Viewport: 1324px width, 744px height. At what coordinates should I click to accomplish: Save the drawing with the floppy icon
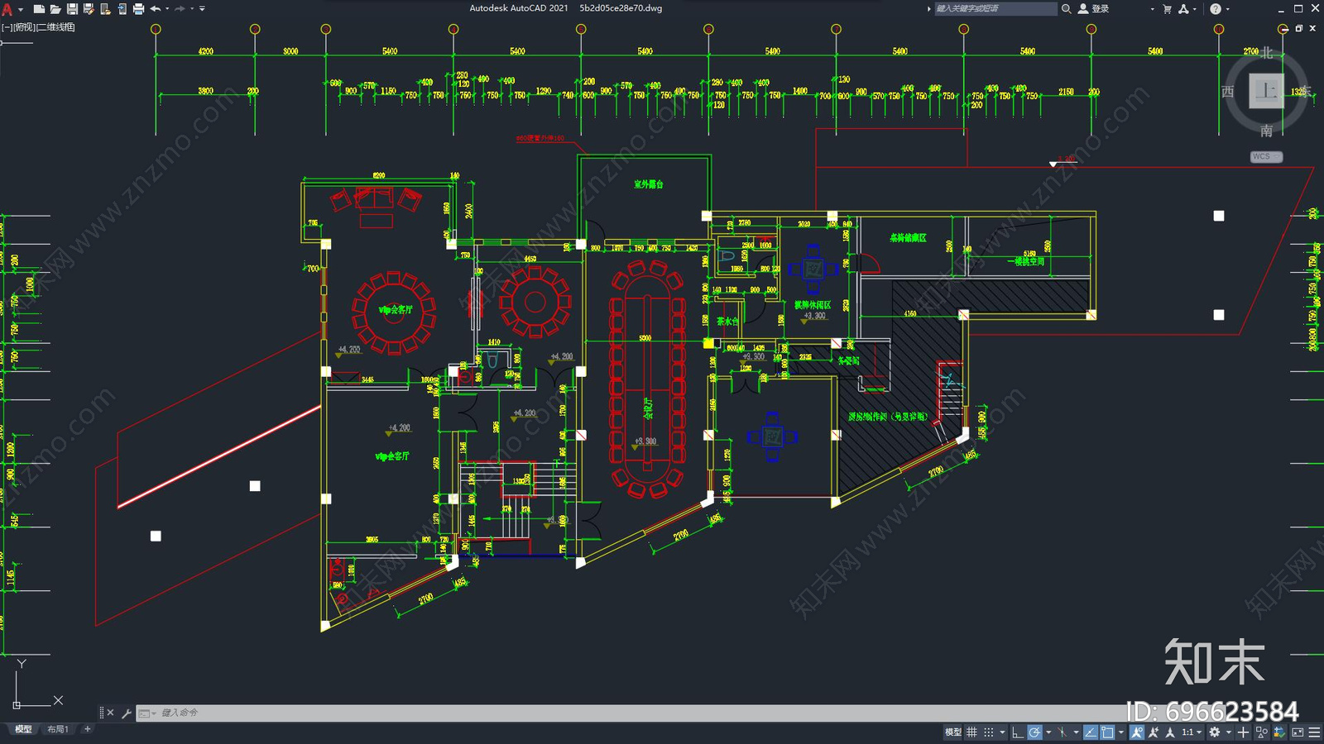[x=72, y=9]
